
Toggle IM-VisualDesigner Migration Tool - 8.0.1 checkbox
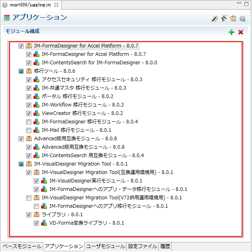point(21,164)
